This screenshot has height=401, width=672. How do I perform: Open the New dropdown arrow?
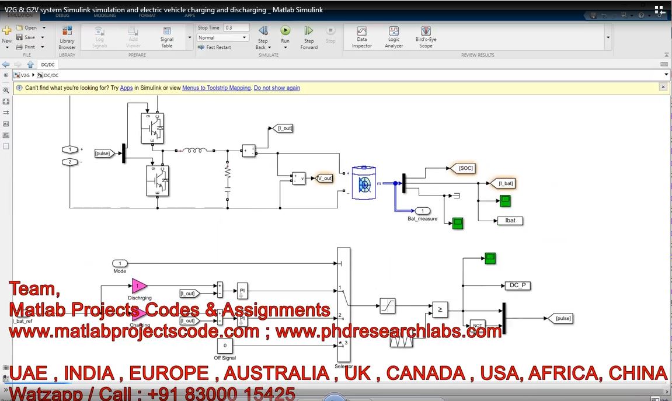point(7,47)
